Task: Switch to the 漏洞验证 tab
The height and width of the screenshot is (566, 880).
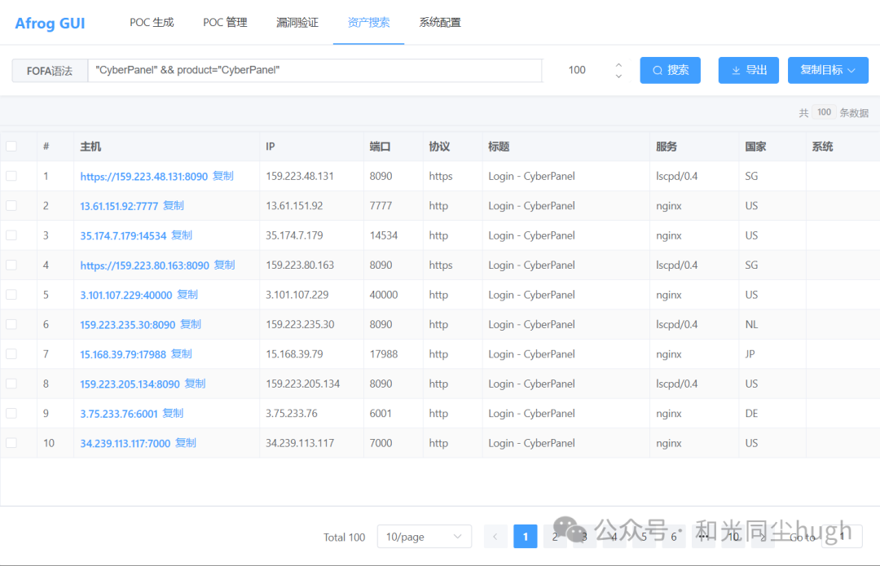Action: click(x=297, y=23)
